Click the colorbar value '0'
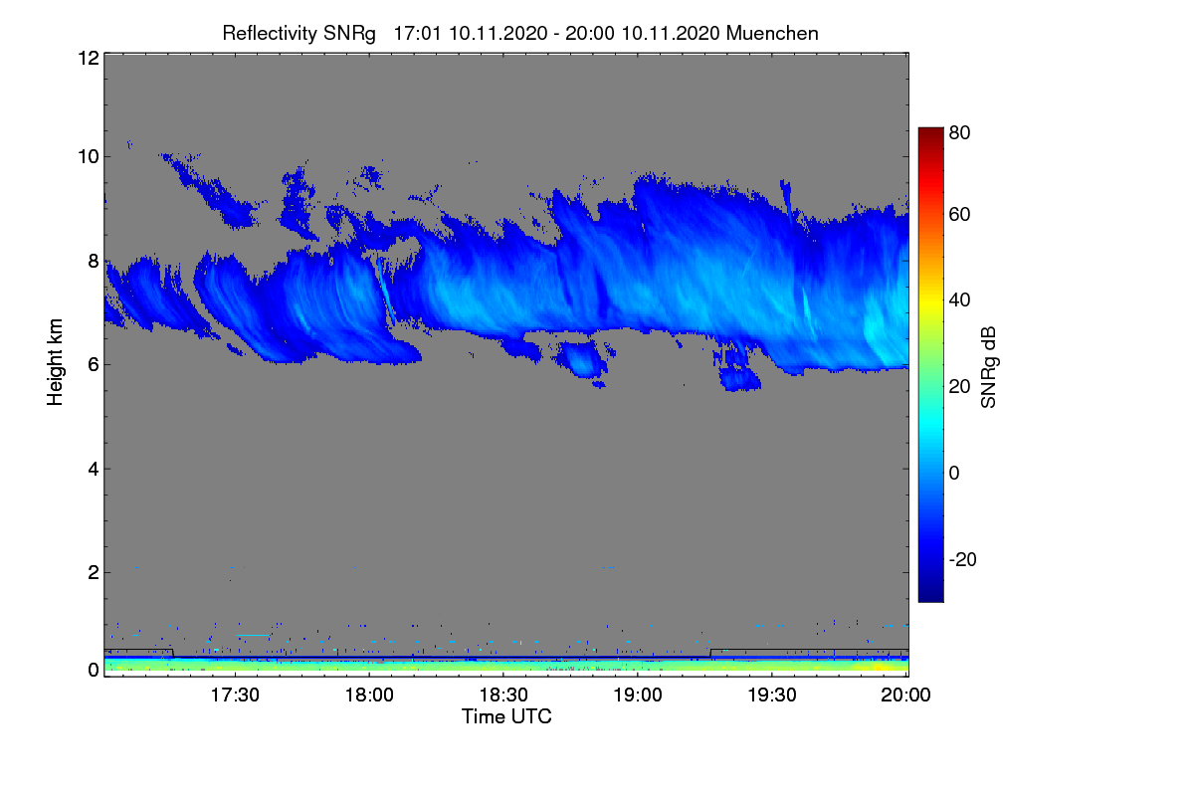Screen dimensions: 1194x796 click(x=955, y=473)
